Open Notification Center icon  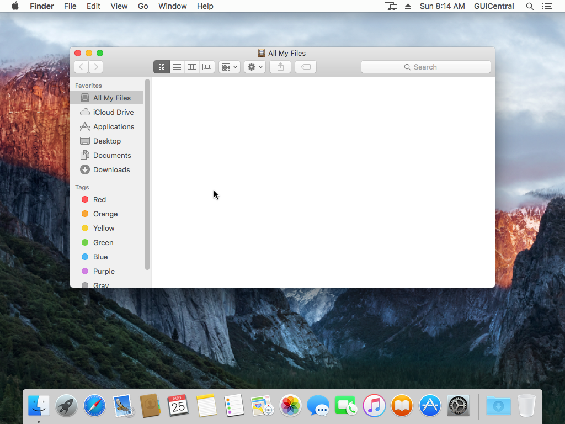click(x=547, y=6)
